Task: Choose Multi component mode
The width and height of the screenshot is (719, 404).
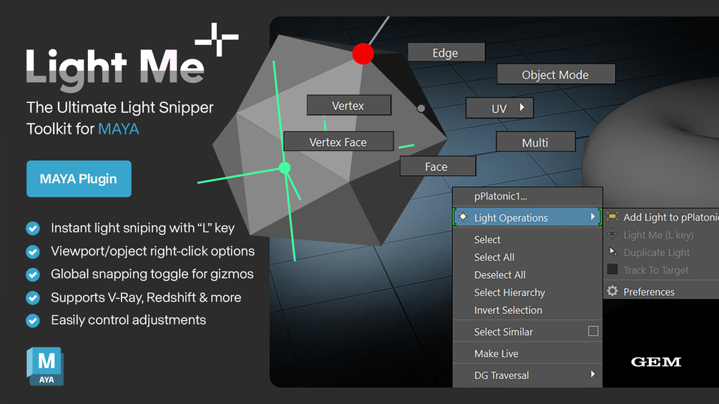Action: (536, 142)
